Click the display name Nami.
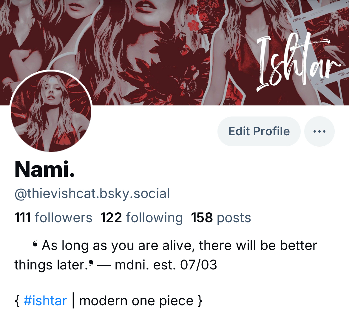Viewport: 349px width, 322px height. point(44,169)
